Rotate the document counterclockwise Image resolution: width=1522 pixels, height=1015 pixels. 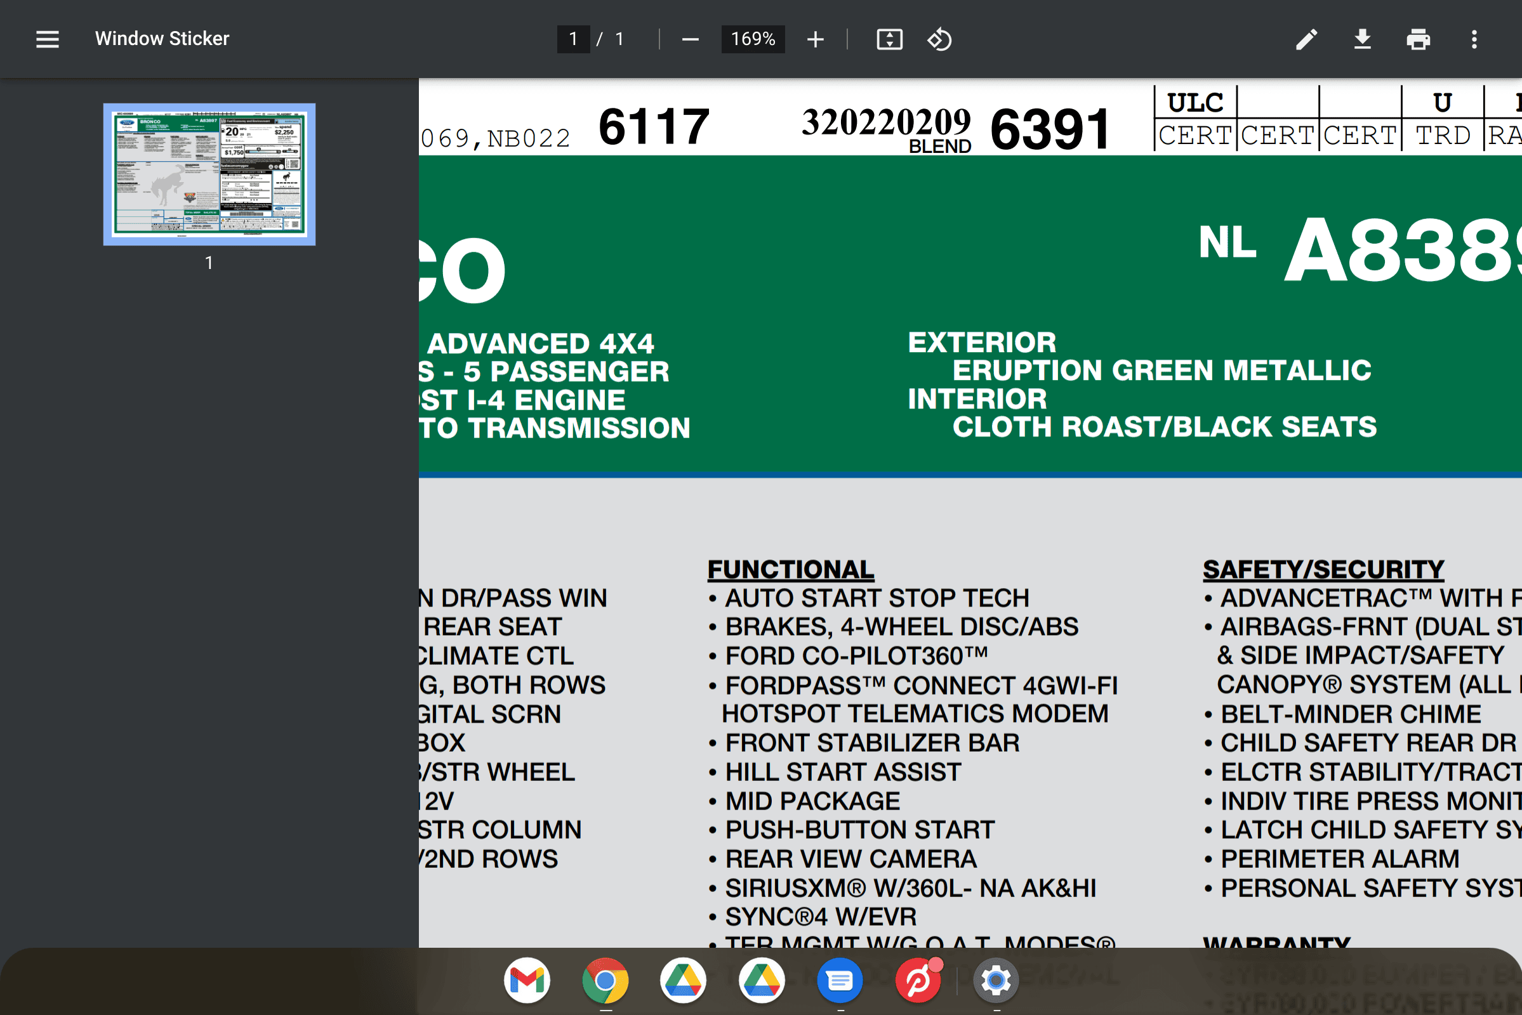939,39
